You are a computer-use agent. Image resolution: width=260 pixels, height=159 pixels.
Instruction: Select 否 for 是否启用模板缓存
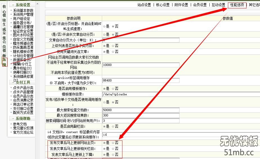pos(113,89)
